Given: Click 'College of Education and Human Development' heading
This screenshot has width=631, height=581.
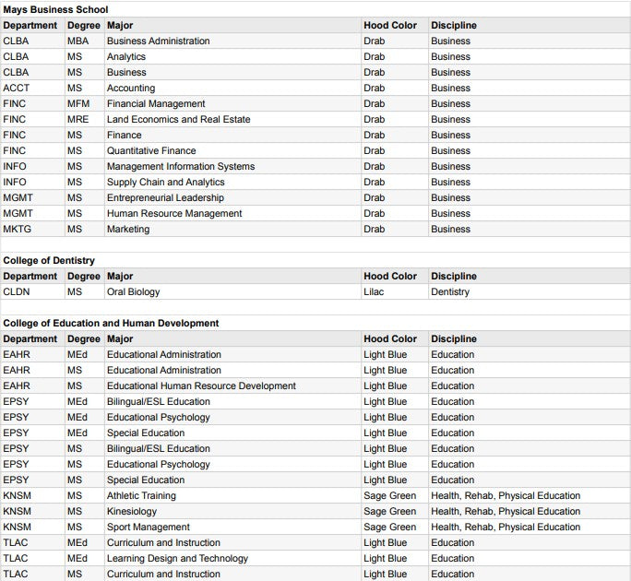Looking at the screenshot, I should tap(111, 323).
